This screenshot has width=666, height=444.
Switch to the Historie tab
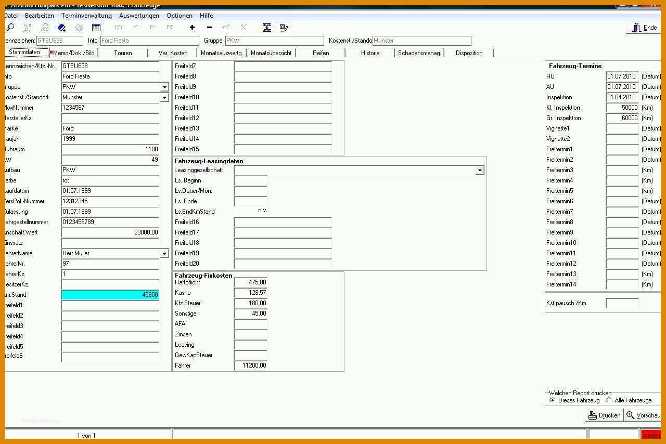[x=370, y=53]
